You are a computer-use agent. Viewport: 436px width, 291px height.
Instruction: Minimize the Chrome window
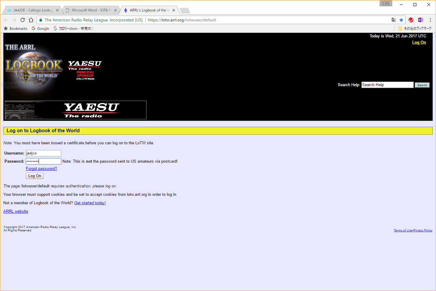point(401,4)
